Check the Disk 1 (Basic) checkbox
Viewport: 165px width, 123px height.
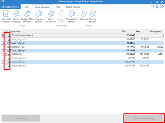(x=6, y=43)
